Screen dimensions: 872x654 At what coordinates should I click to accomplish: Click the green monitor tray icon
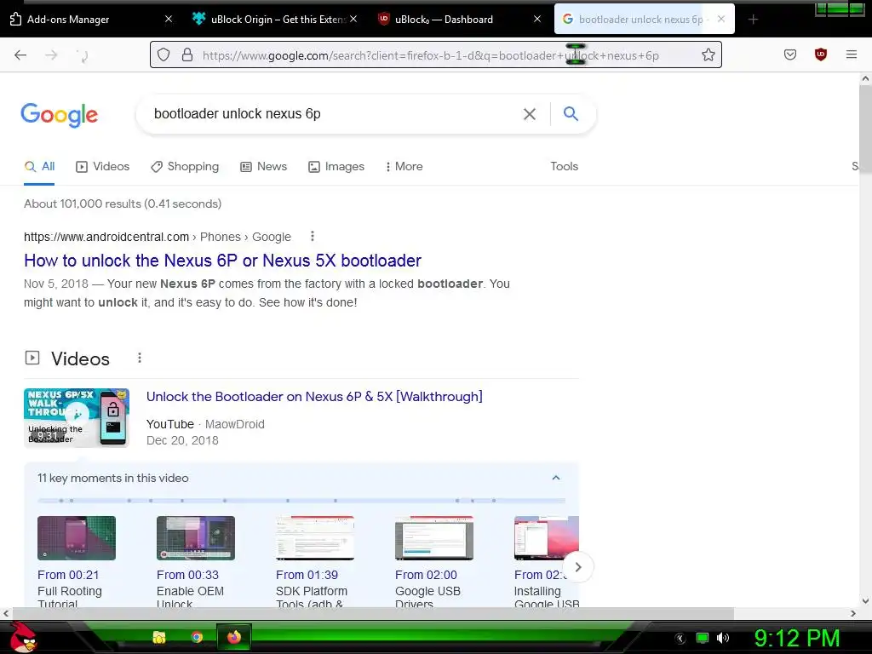[x=703, y=638]
